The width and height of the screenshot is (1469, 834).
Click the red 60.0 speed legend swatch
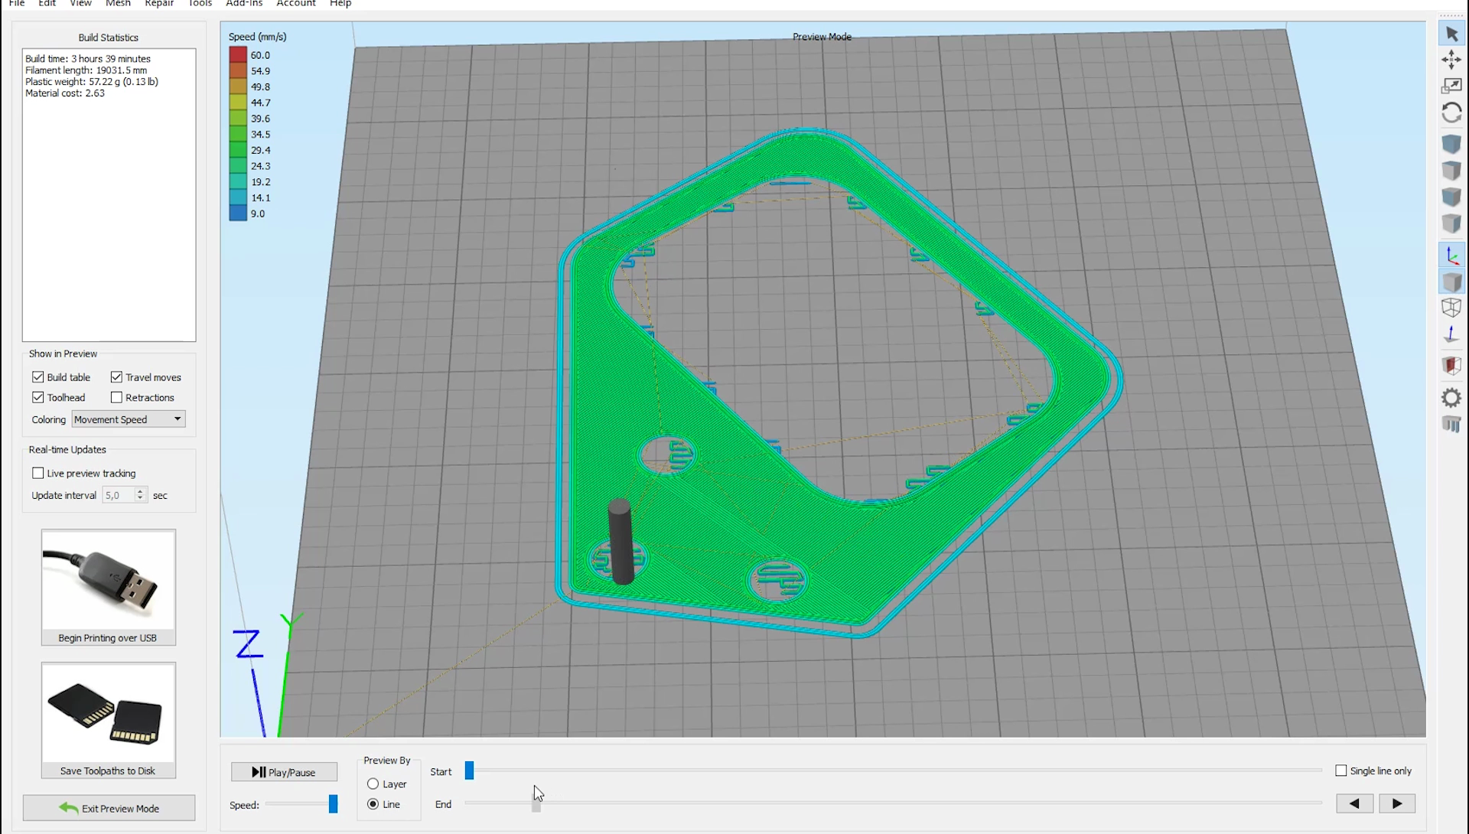pyautogui.click(x=238, y=55)
